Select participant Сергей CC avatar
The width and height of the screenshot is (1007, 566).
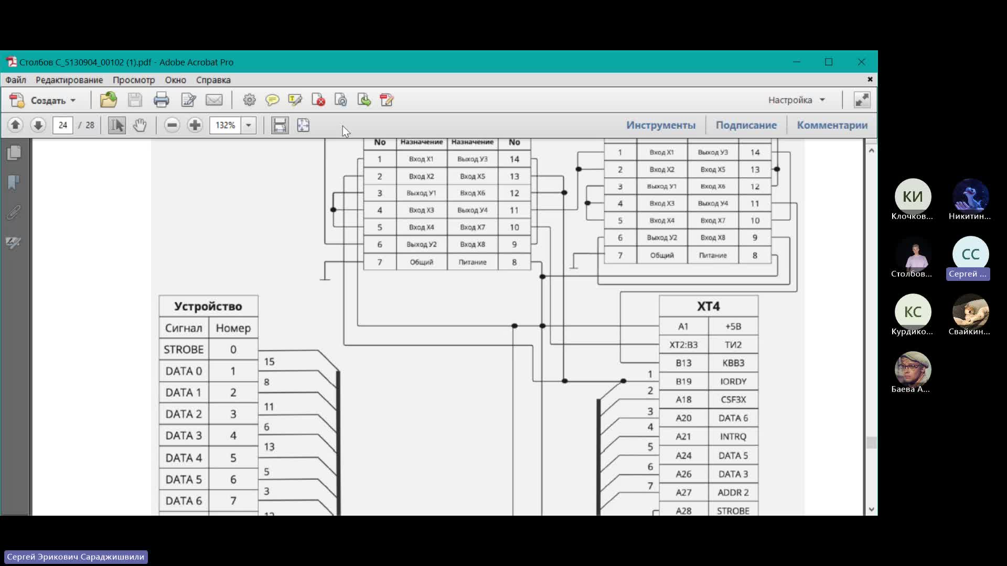[x=970, y=254]
